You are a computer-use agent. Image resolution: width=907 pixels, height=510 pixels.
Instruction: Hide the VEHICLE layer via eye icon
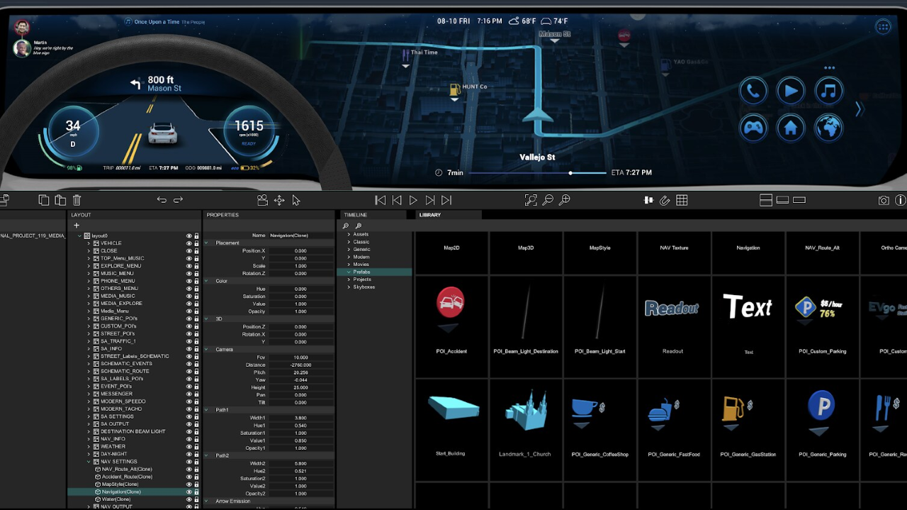189,243
